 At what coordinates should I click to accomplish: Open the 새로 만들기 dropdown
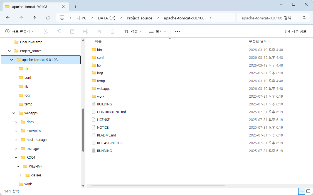19,31
